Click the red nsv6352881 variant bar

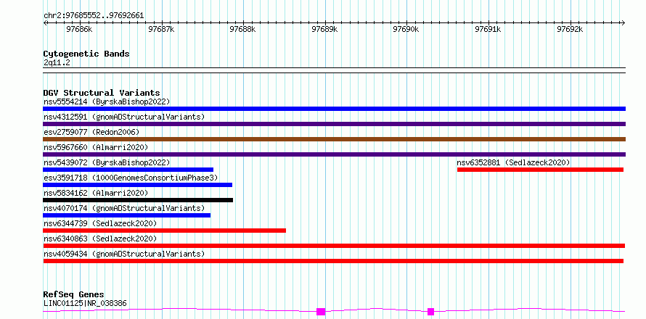(x=540, y=170)
